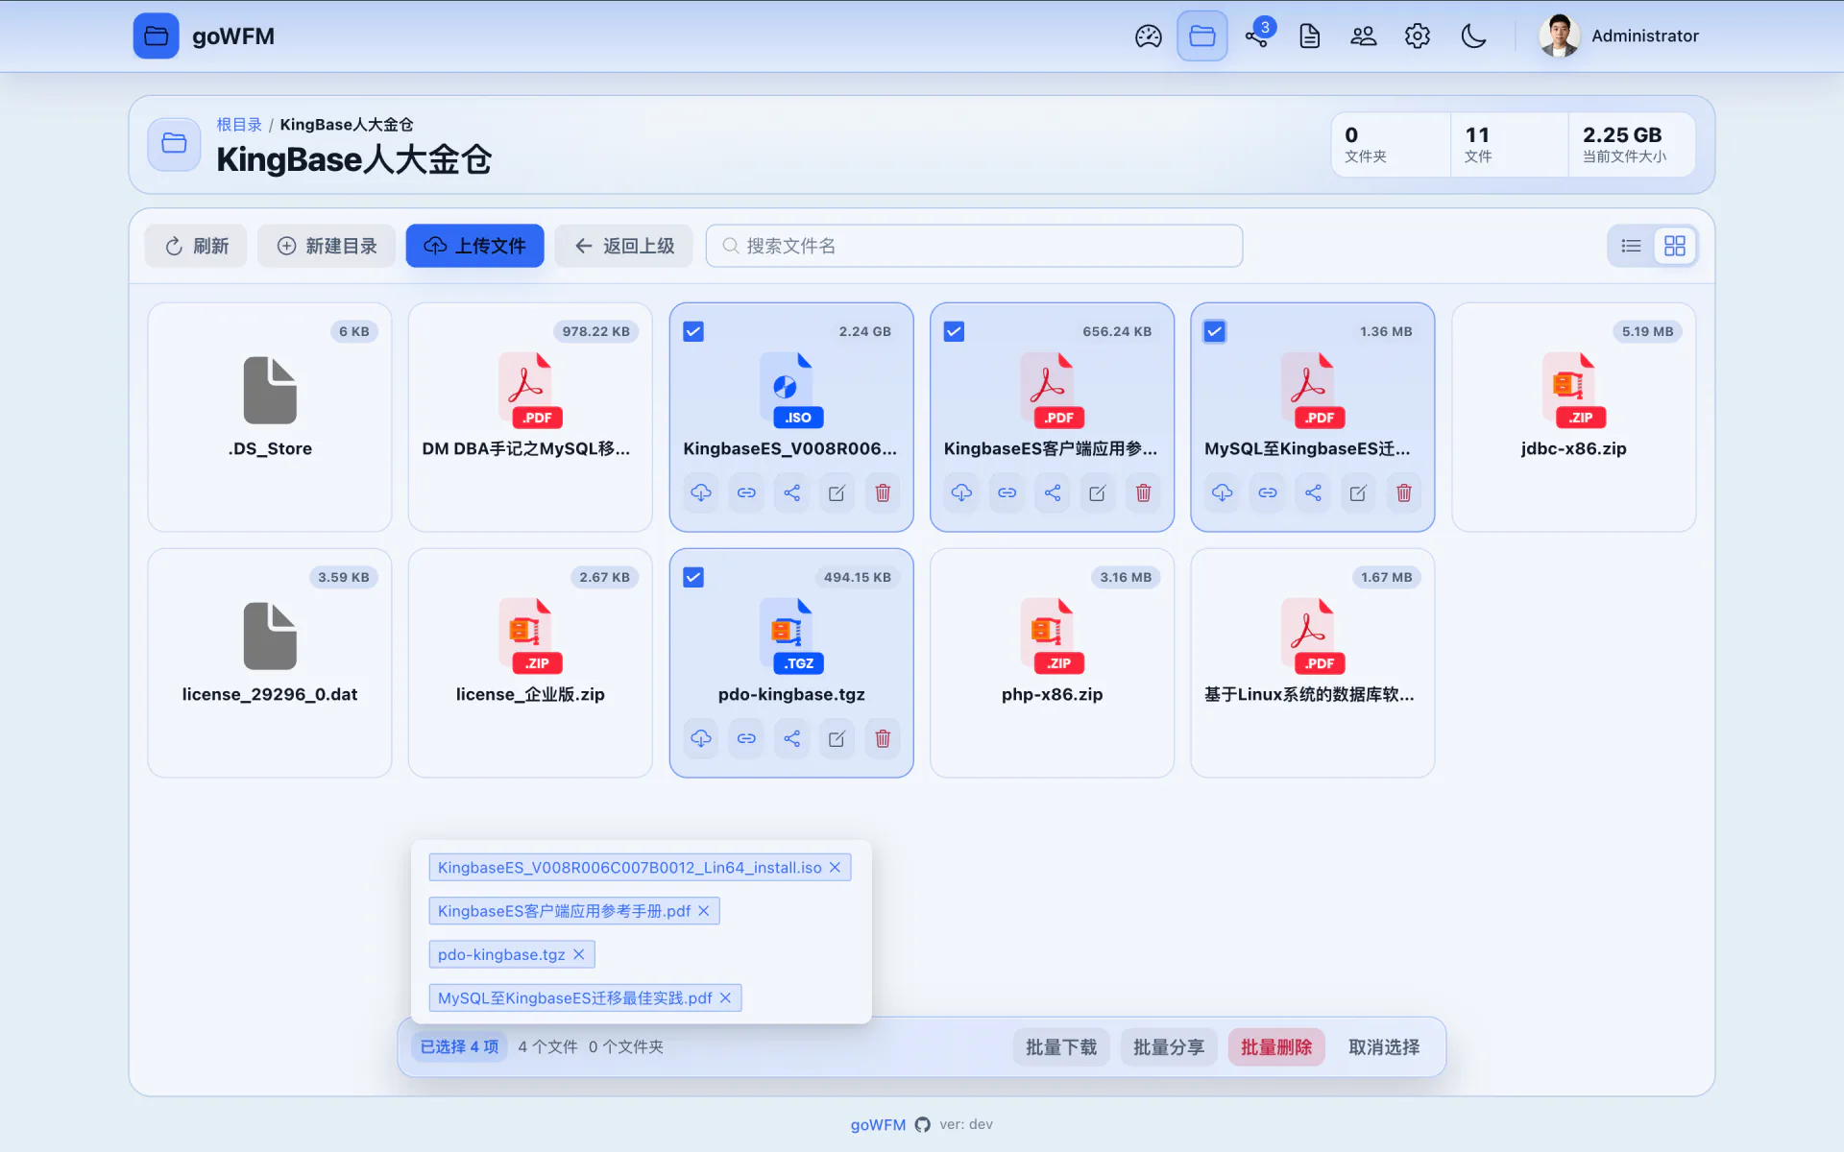Uncheck the MySQL至KingbaseES迁移 PDF checkbox
The height and width of the screenshot is (1152, 1844).
pos(1215,332)
